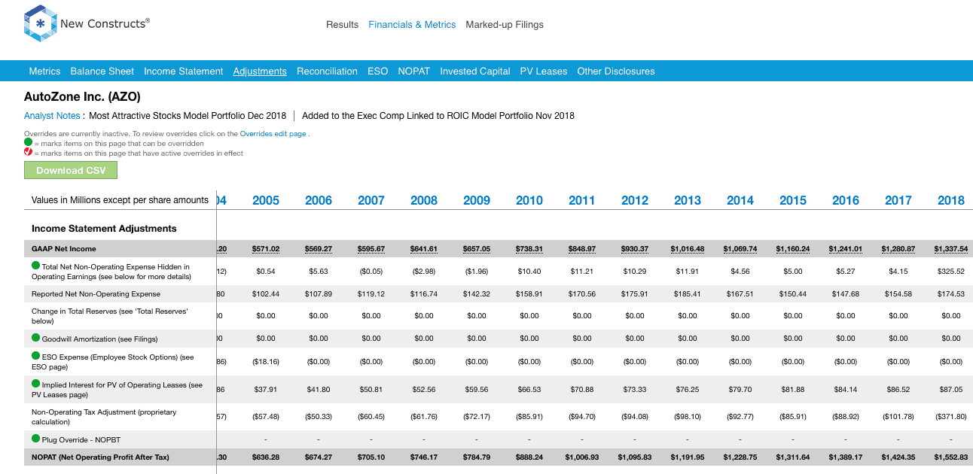This screenshot has height=474, width=973.
Task: Click the New Constructs logo icon
Action: tap(40, 23)
